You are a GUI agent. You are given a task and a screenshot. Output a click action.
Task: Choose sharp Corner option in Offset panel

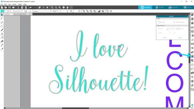169,33
